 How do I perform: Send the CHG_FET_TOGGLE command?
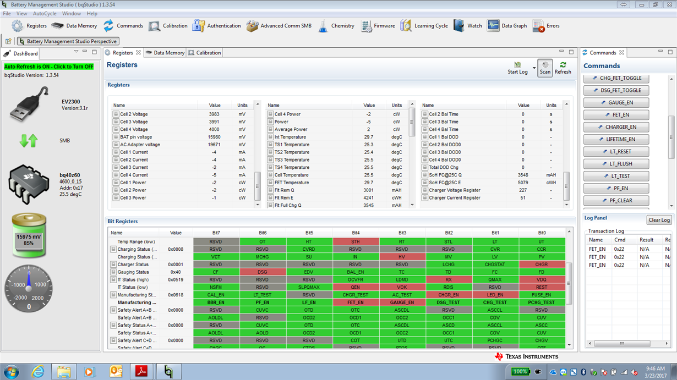[616, 78]
